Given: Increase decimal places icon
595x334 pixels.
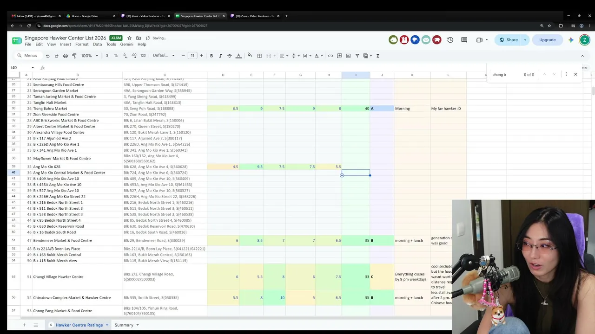Looking at the screenshot, I should 134,56.
